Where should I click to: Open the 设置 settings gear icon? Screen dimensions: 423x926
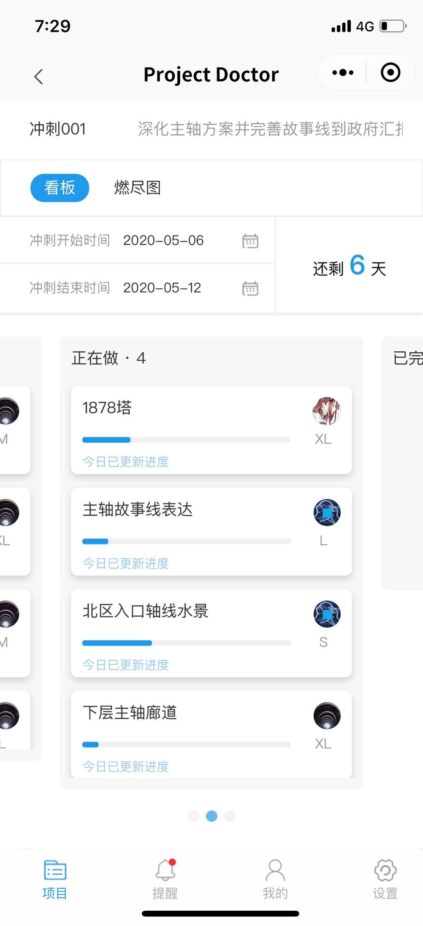coord(385,870)
